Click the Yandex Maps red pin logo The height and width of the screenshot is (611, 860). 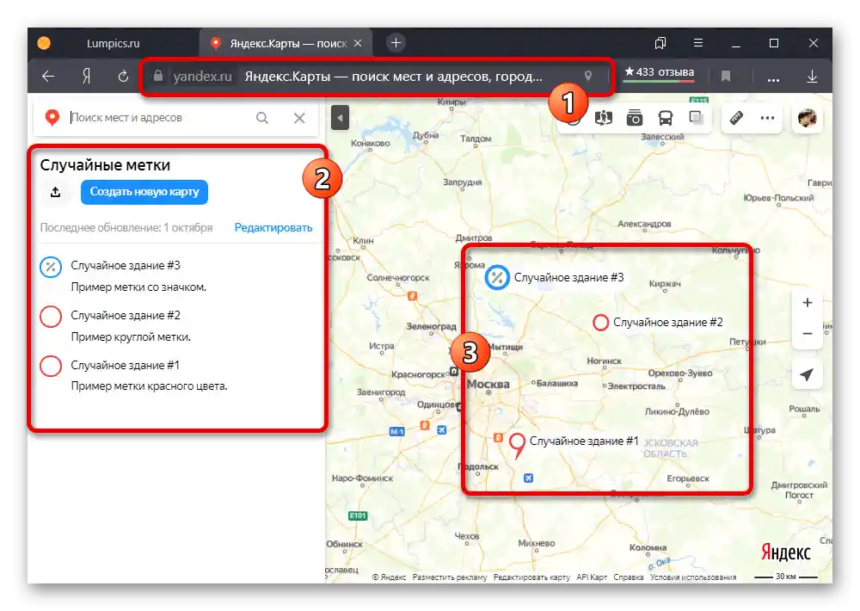coord(52,118)
